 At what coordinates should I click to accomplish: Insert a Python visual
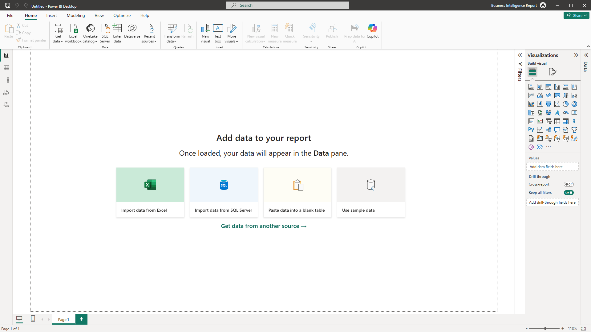point(531,130)
